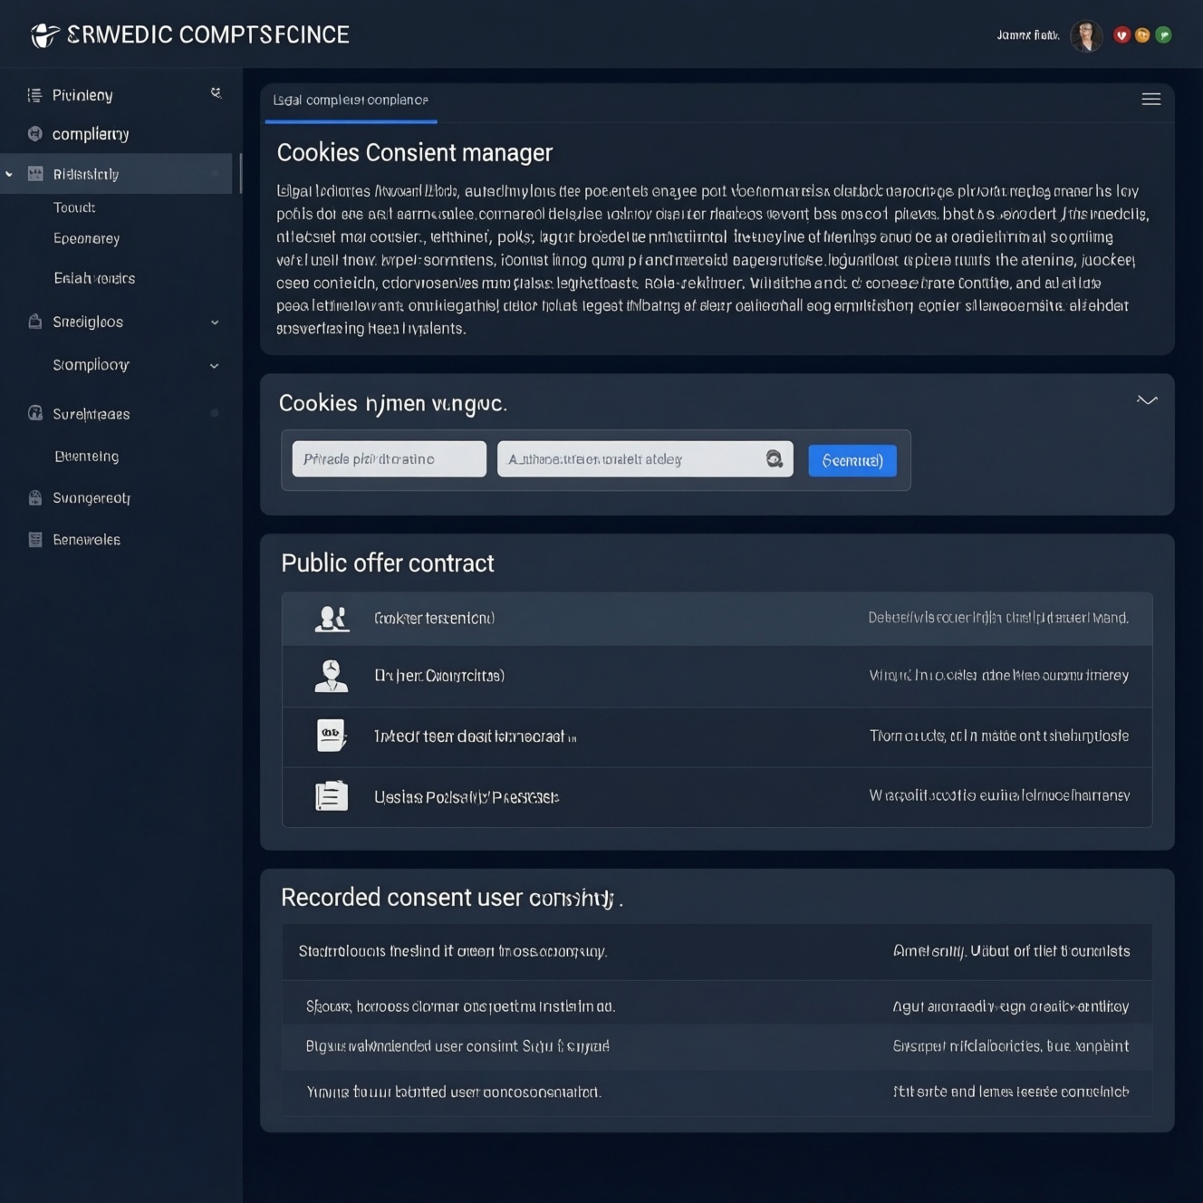Screen dimensions: 1203x1203
Task: Collapse the Ridsistoly sidebar tree arrow
Action: pos(10,174)
